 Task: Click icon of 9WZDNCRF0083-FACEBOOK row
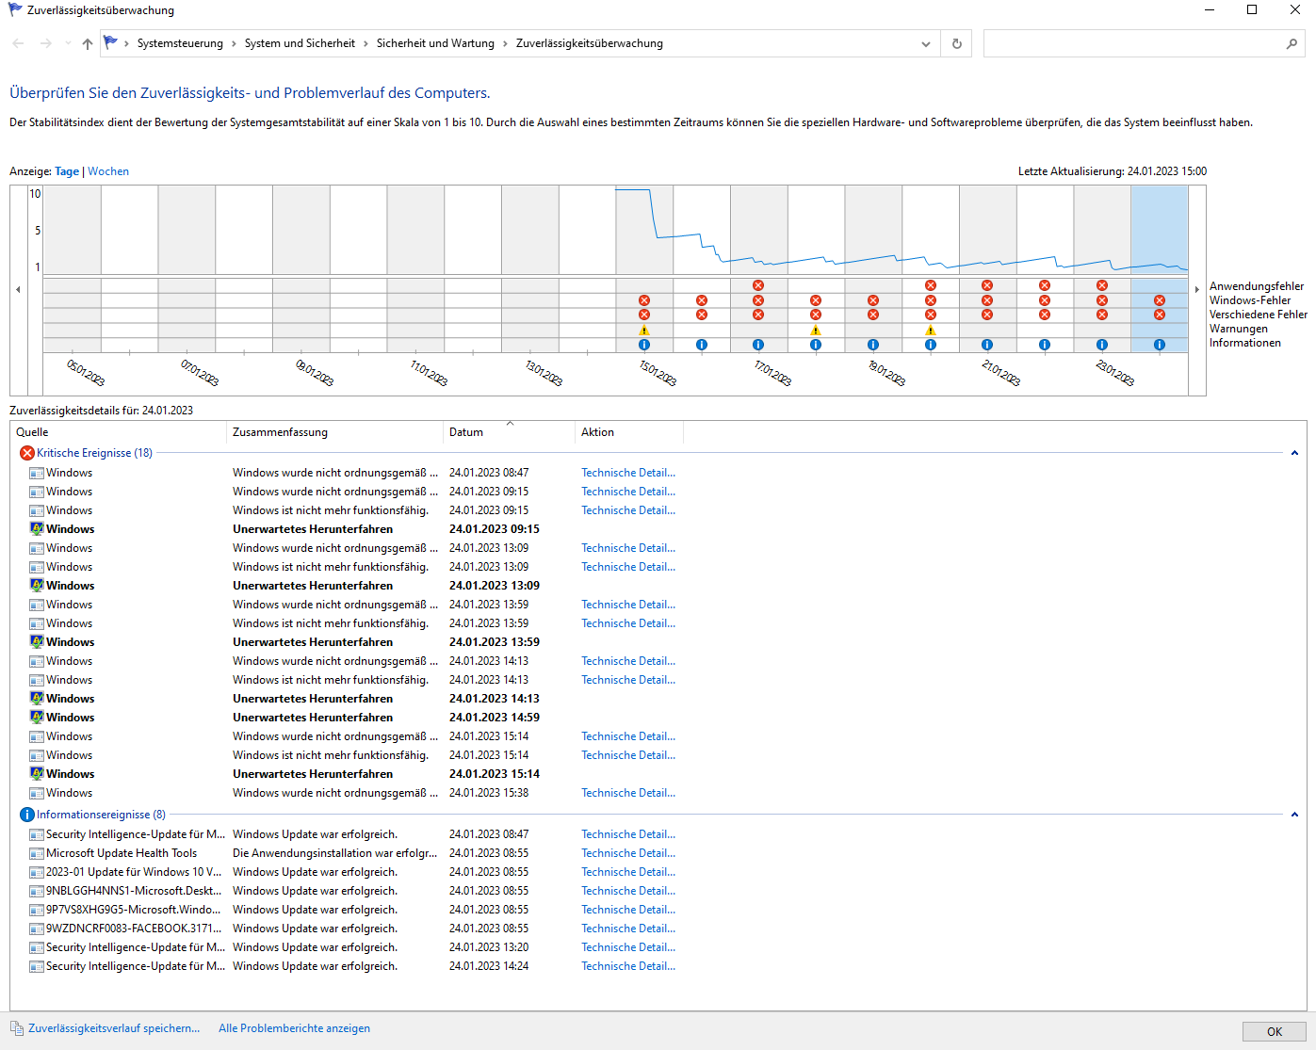click(x=37, y=929)
